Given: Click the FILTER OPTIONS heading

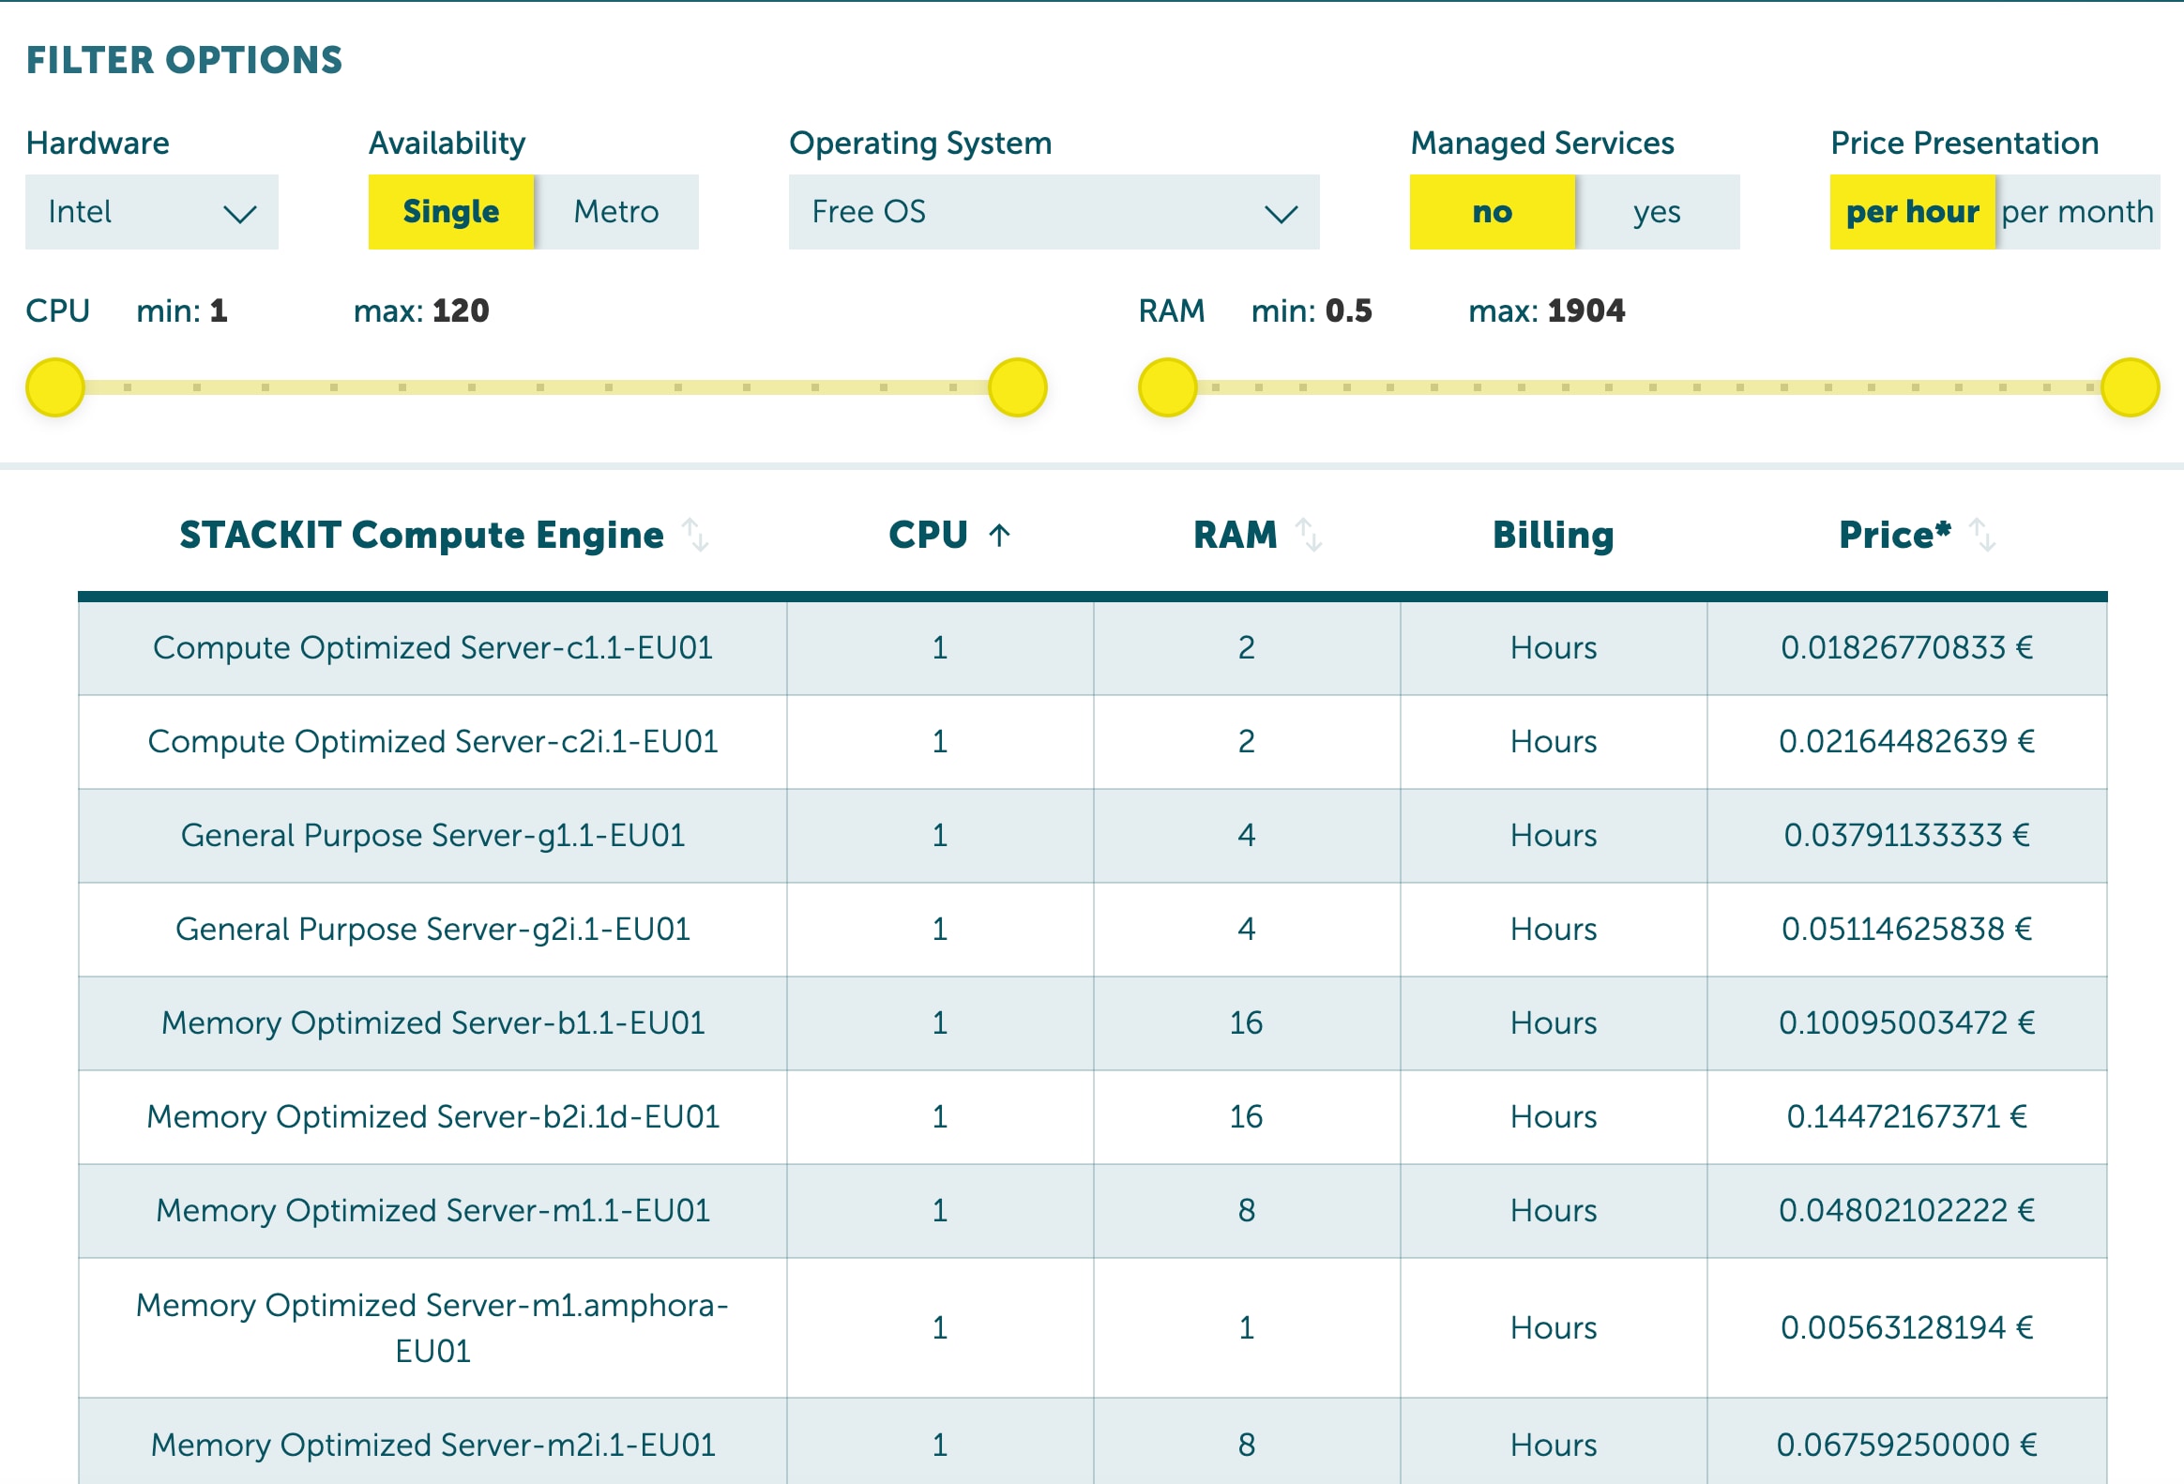Looking at the screenshot, I should click(184, 60).
